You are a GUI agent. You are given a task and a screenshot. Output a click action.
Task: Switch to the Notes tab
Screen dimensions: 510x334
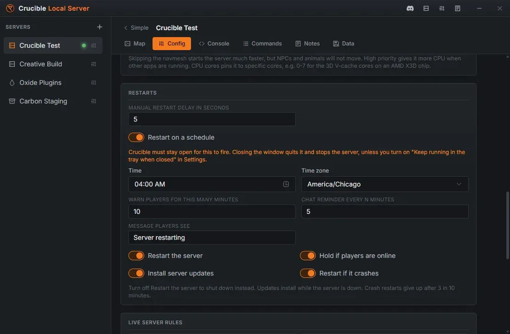coord(307,44)
